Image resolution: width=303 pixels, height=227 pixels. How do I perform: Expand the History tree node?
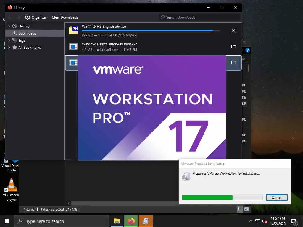point(9,26)
